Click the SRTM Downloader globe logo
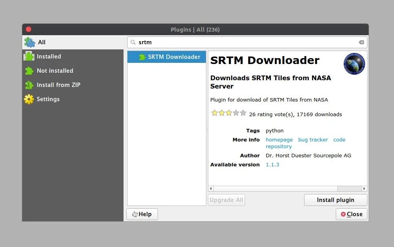 click(x=354, y=63)
